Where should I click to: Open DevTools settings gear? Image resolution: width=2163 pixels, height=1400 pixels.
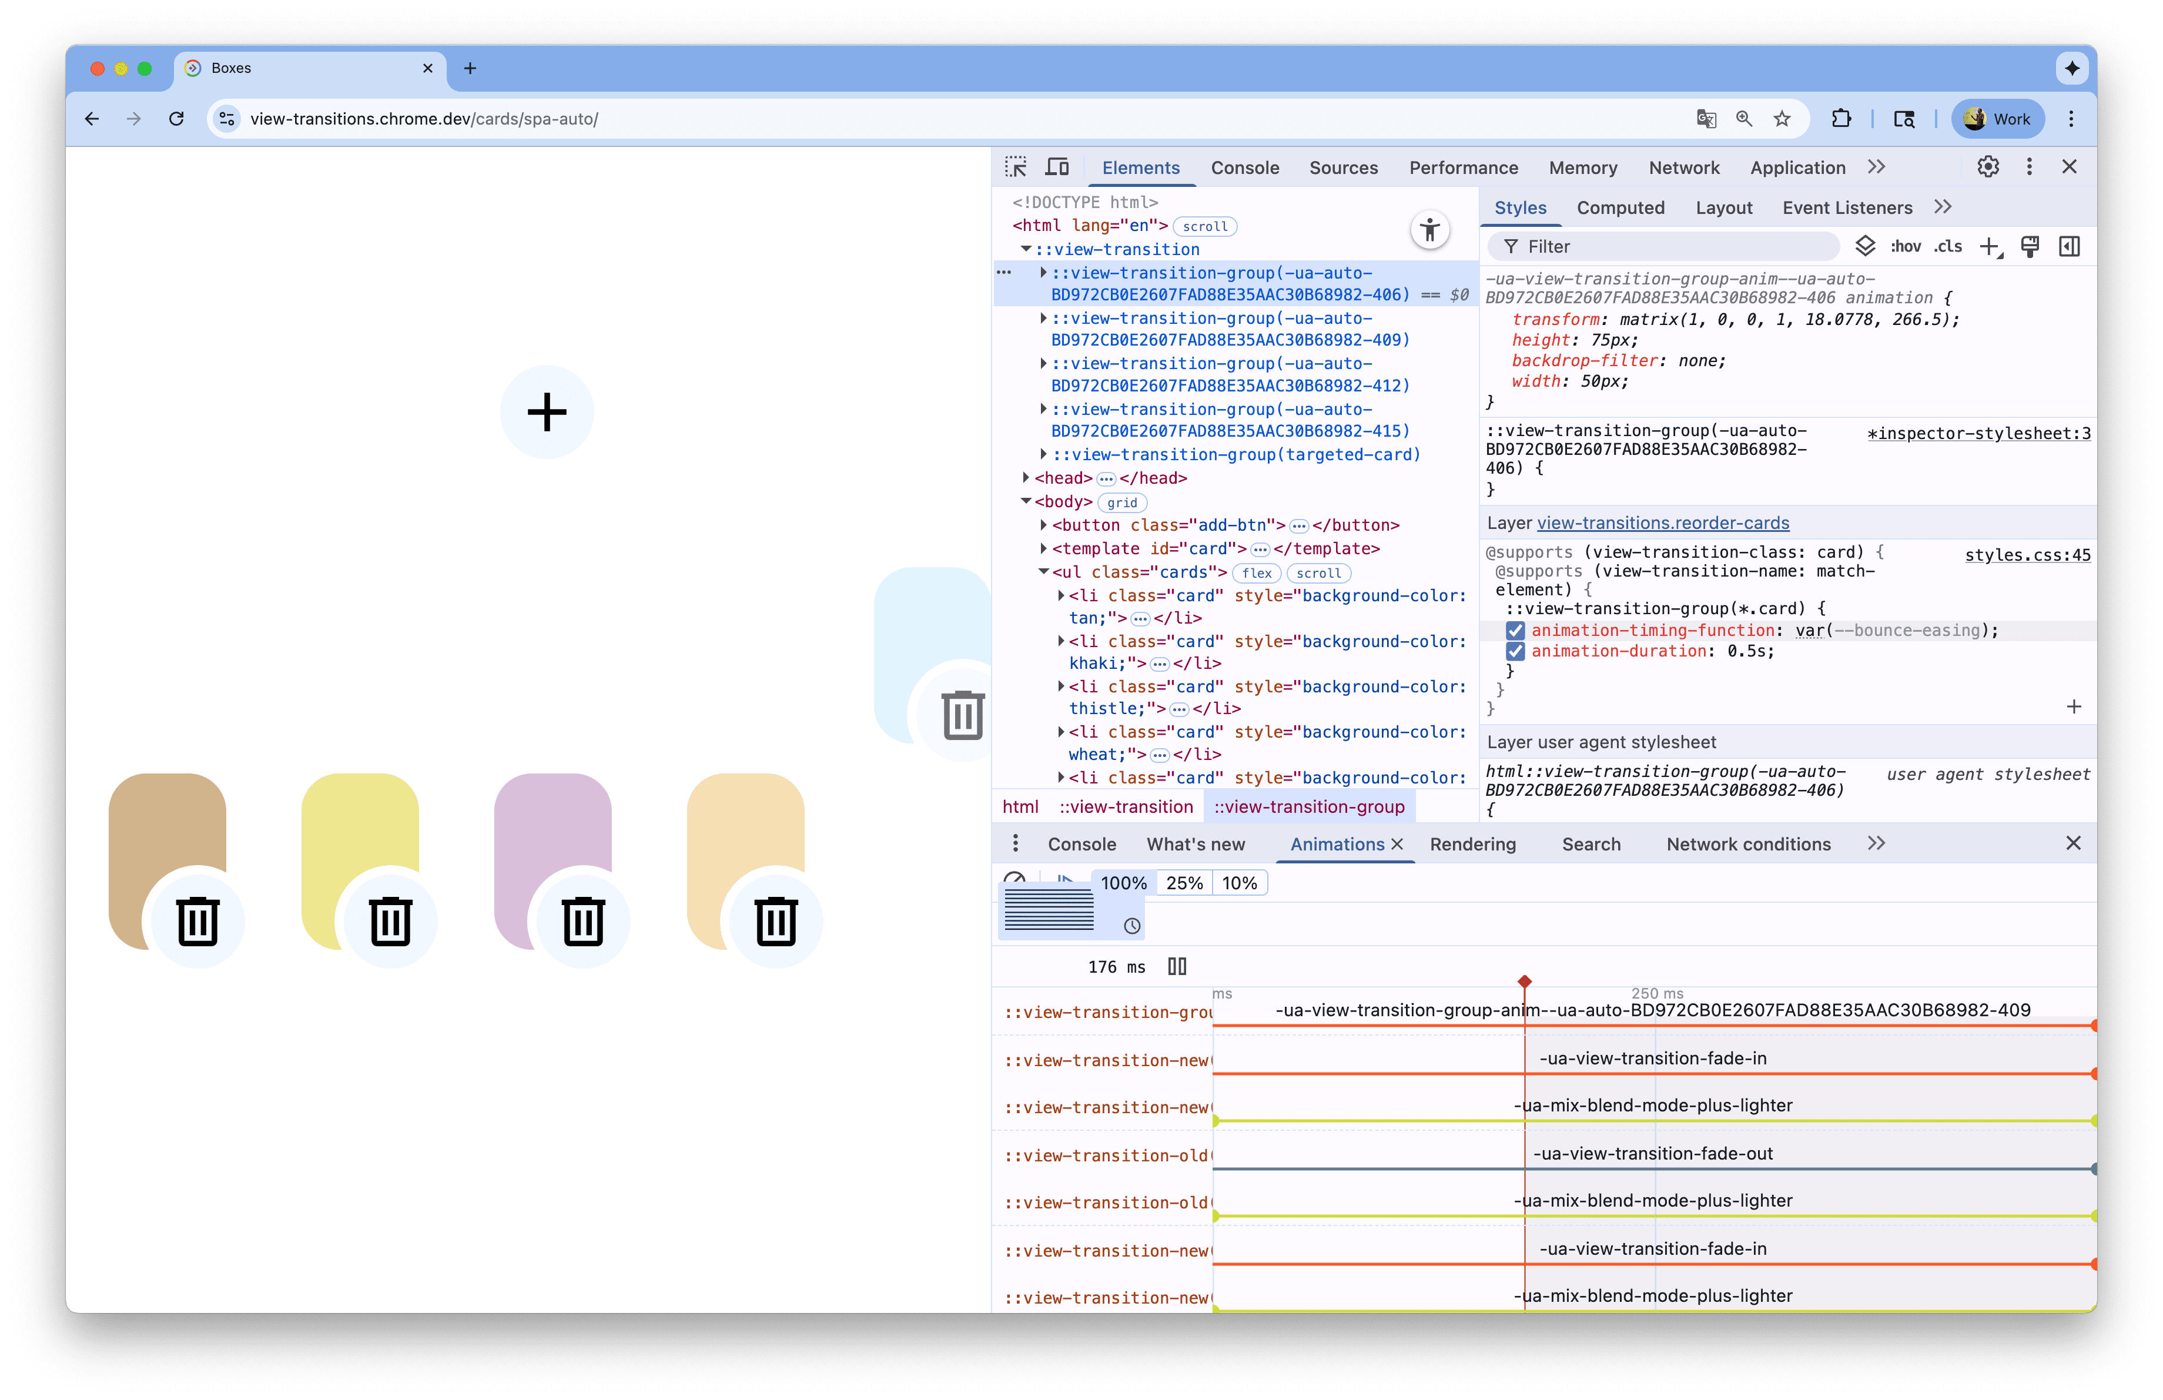(x=1988, y=167)
